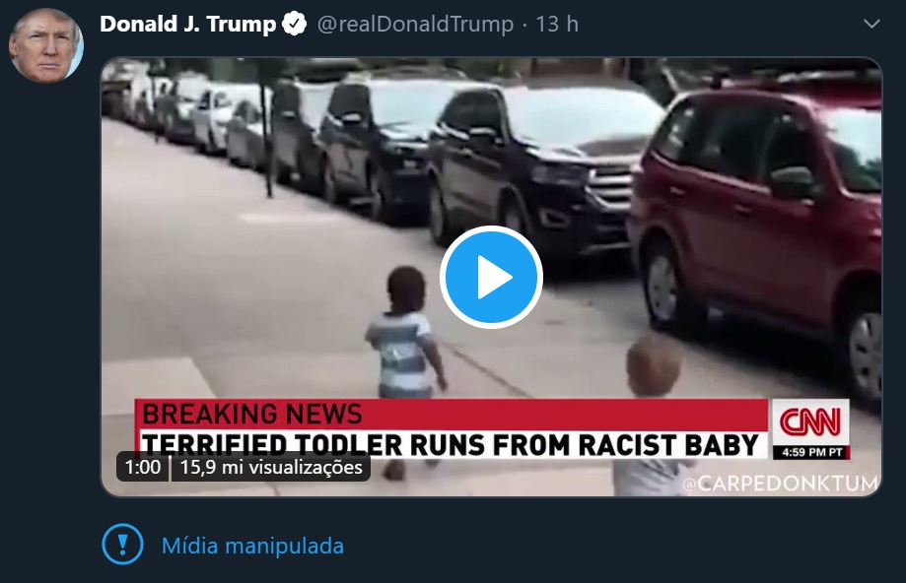Open the tweet via the 13 h timestamp
Screen dimensions: 906x583
[x=557, y=25]
